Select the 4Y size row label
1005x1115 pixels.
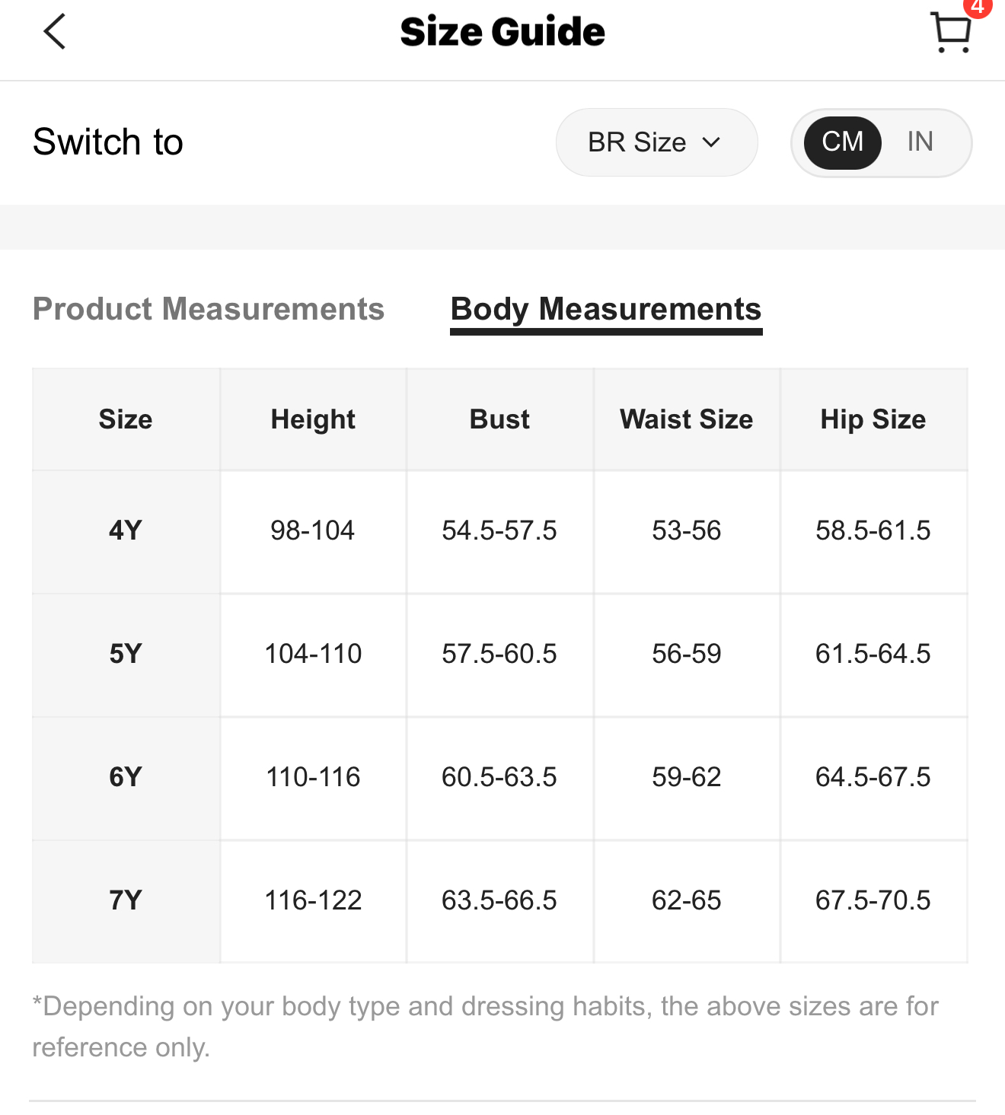pyautogui.click(x=126, y=530)
